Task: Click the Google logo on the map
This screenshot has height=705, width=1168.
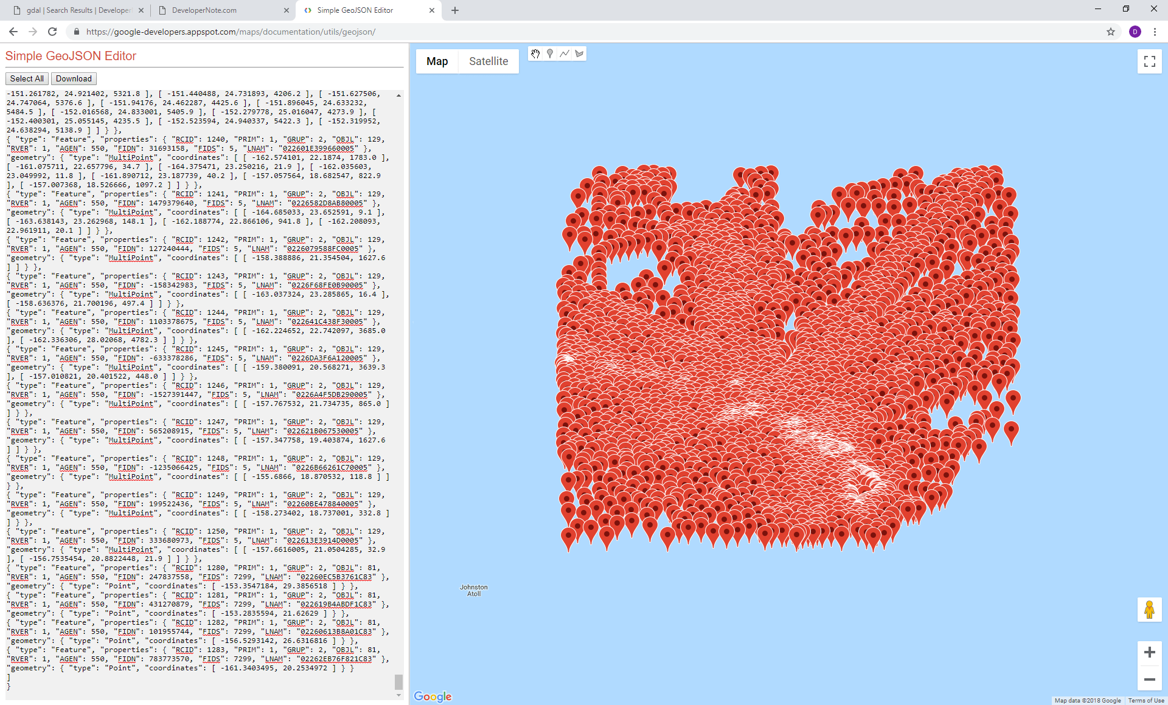Action: click(x=432, y=696)
